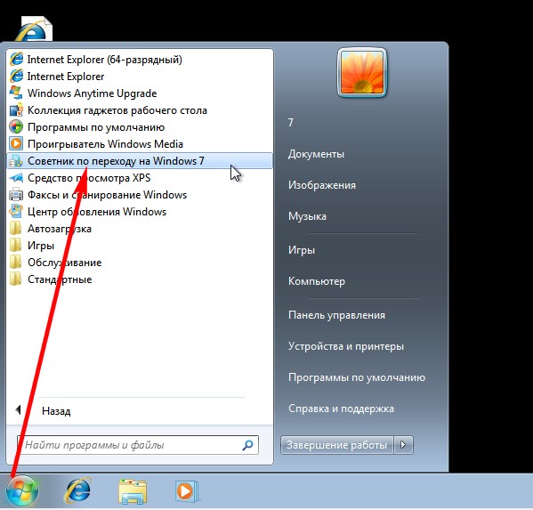Click the Windows Anytime Upgrade flag icon

(16, 93)
